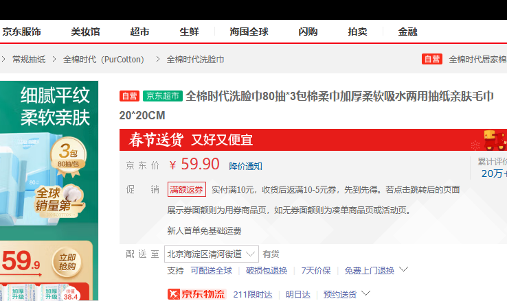The width and height of the screenshot is (507, 301).
Task: Open the 拍卖 navigation tab
Action: click(357, 32)
